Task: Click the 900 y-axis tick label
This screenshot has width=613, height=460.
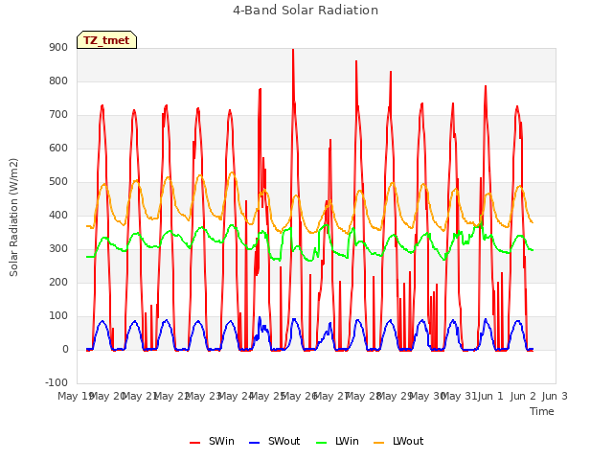Action: [x=58, y=48]
